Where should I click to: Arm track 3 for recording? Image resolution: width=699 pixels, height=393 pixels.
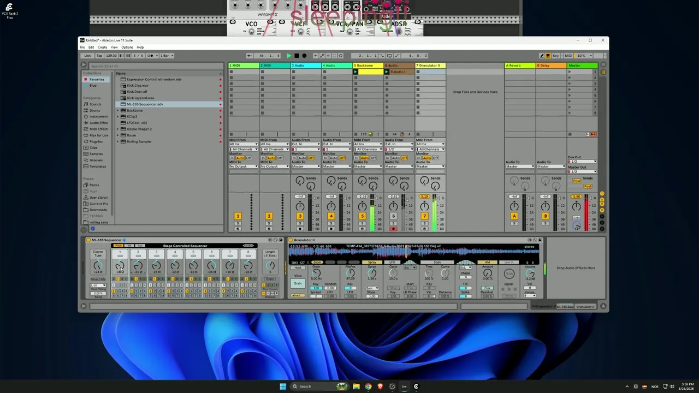(300, 229)
